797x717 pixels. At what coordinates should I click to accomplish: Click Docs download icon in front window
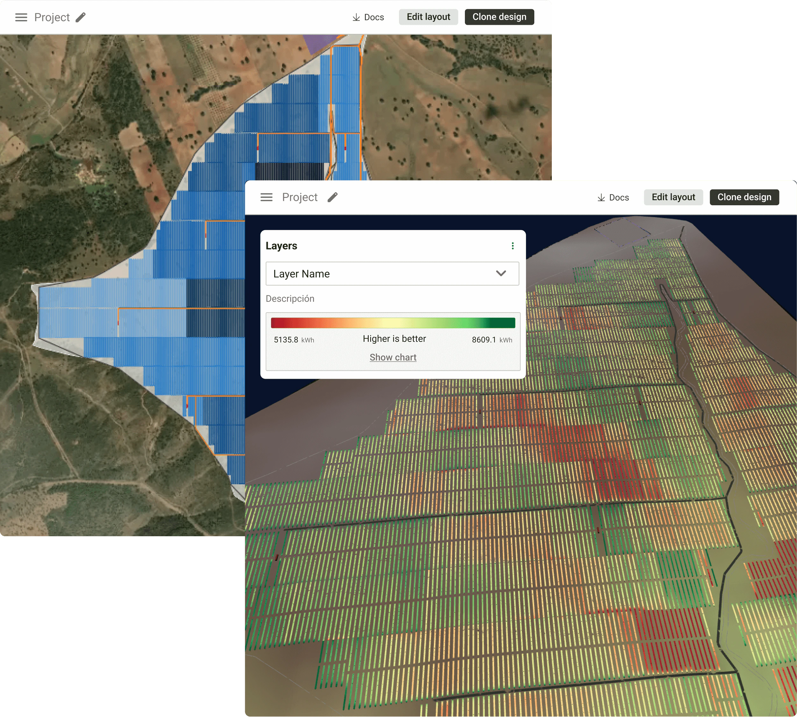[601, 198]
